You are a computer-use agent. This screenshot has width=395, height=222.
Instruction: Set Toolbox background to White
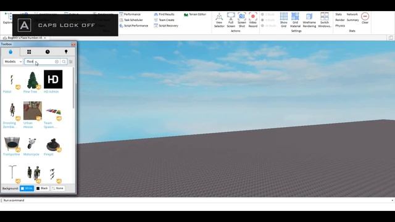tap(27, 188)
